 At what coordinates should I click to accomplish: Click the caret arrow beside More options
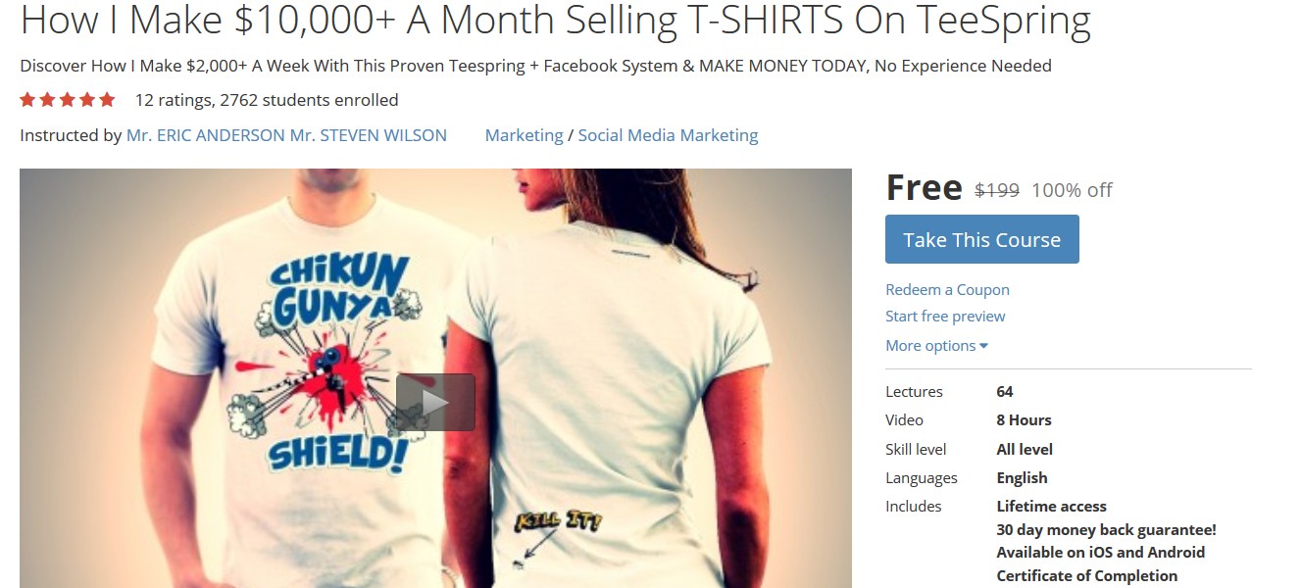click(983, 346)
